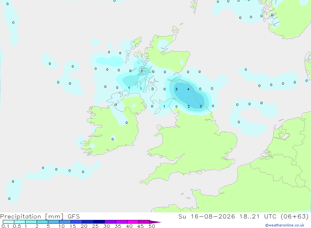311x228 pixels.
Task: Click the legend's pointed arrow tip above 50
Action: tap(155, 222)
